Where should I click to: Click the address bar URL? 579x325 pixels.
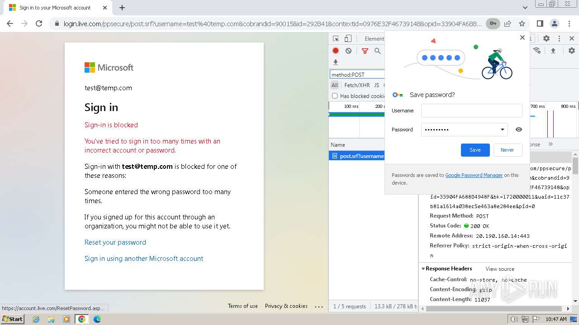click(x=273, y=23)
